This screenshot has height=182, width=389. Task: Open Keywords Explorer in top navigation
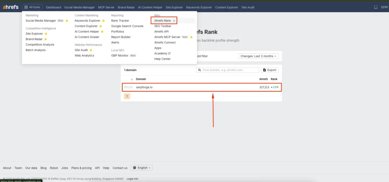(x=199, y=7)
